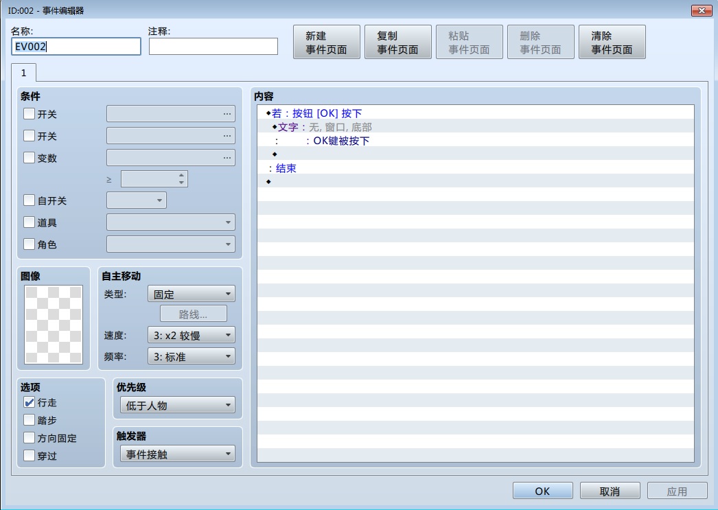Click the 清除事件页面 button
Image resolution: width=718 pixels, height=510 pixels.
(x=612, y=42)
